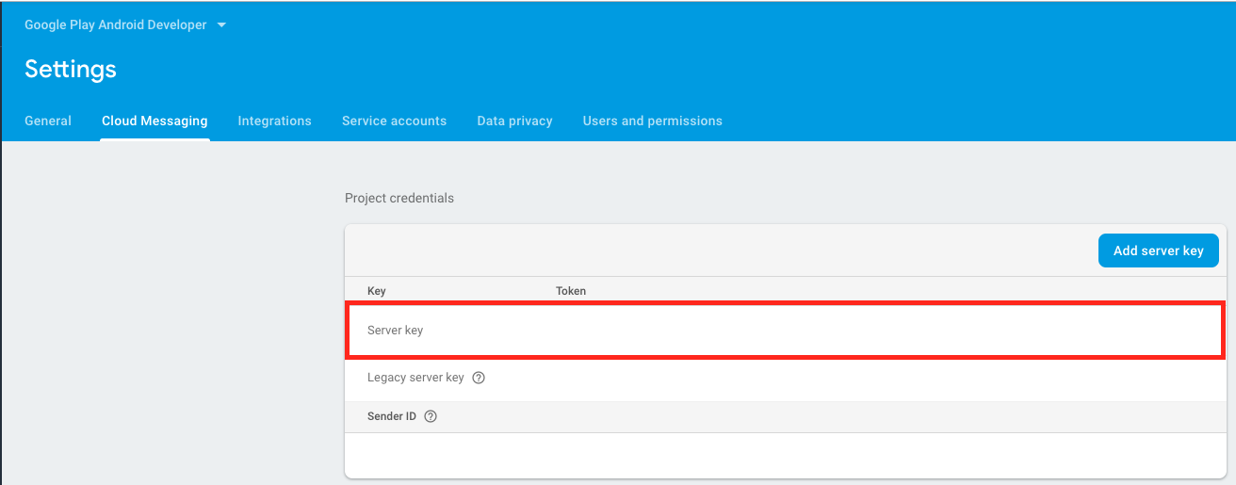Open the Integrations tab
Image resolution: width=1236 pixels, height=485 pixels.
274,121
